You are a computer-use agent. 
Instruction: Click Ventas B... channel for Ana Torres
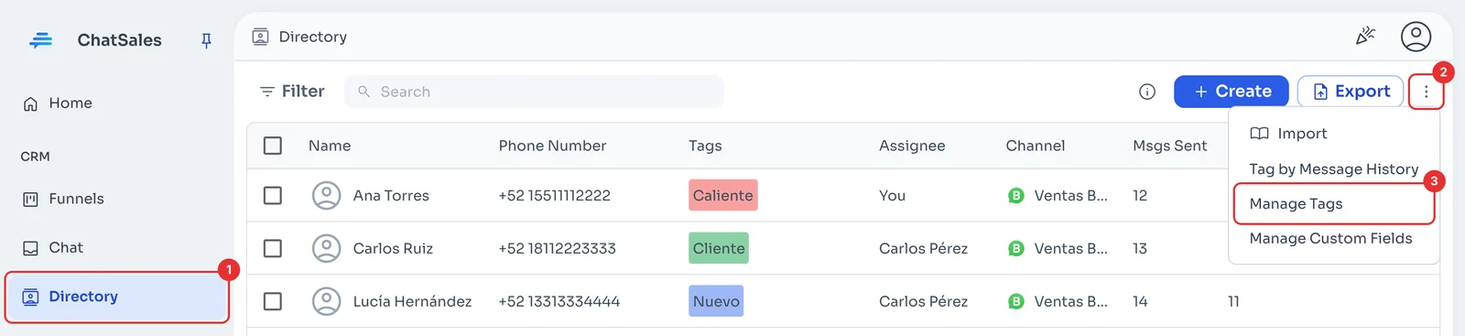1070,196
